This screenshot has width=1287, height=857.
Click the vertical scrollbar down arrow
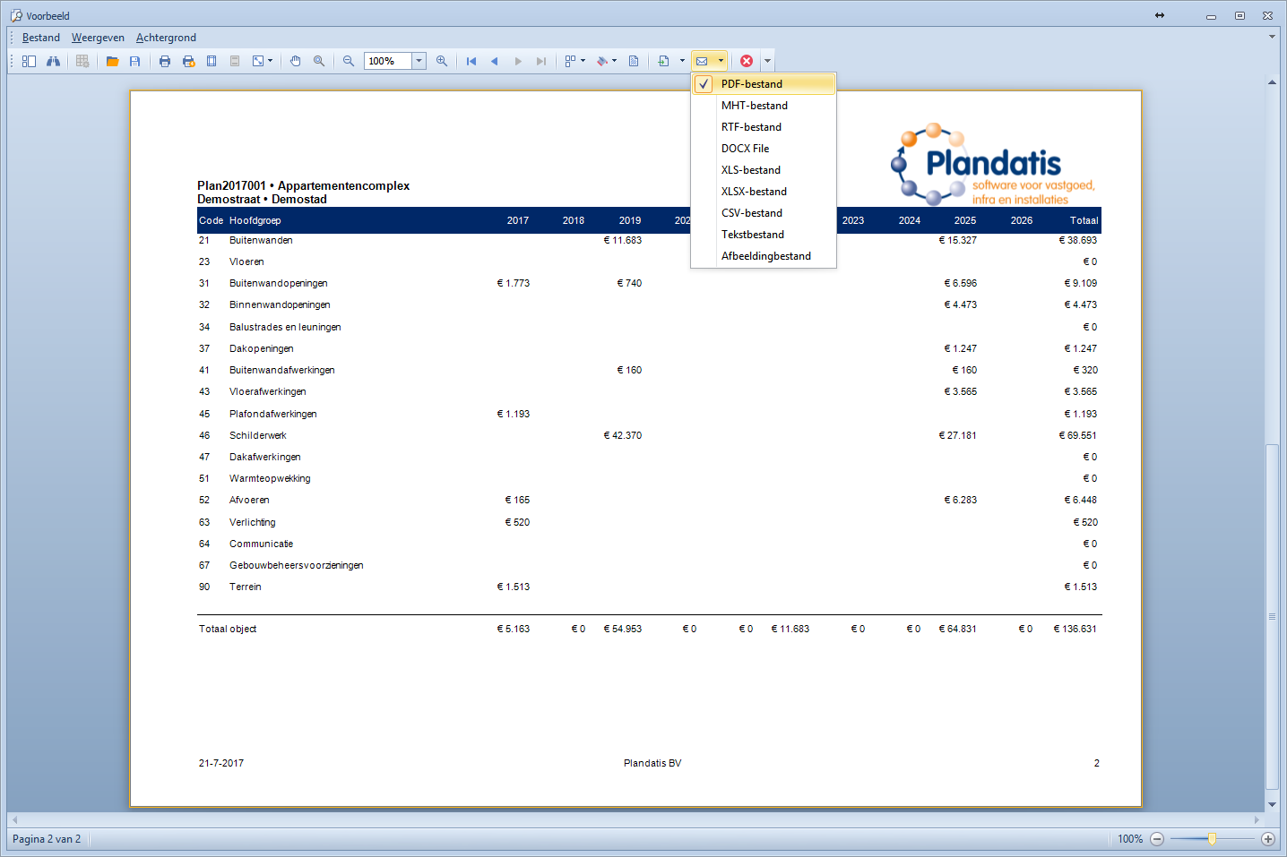[x=1272, y=805]
